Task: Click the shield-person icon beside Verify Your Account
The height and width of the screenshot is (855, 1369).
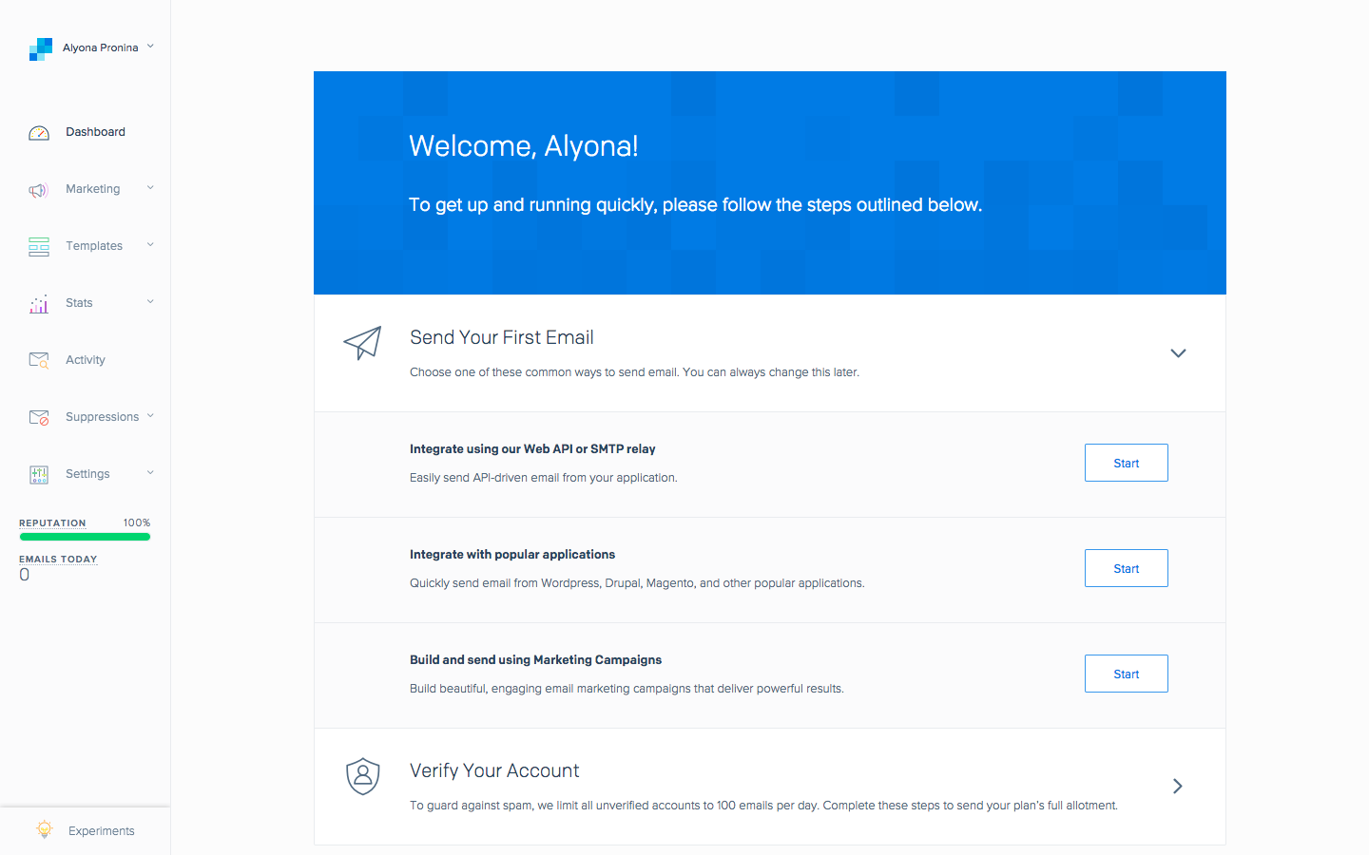Action: pos(362,776)
